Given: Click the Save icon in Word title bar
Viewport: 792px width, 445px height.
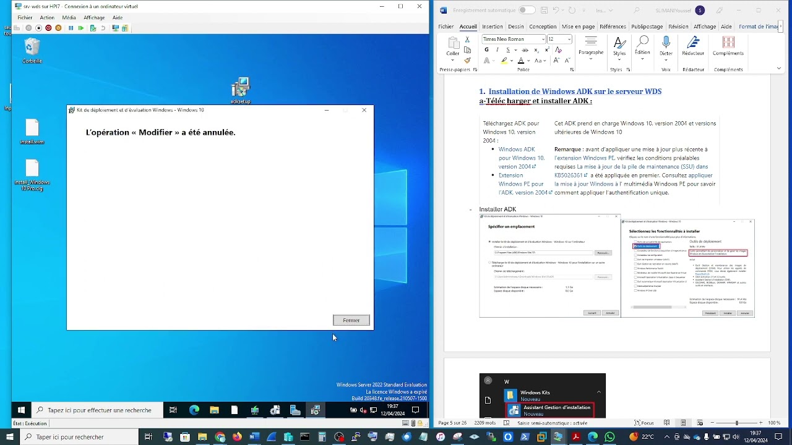Looking at the screenshot, I should coord(544,10).
